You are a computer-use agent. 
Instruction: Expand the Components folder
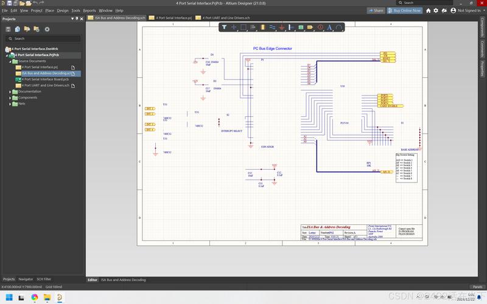coord(10,98)
